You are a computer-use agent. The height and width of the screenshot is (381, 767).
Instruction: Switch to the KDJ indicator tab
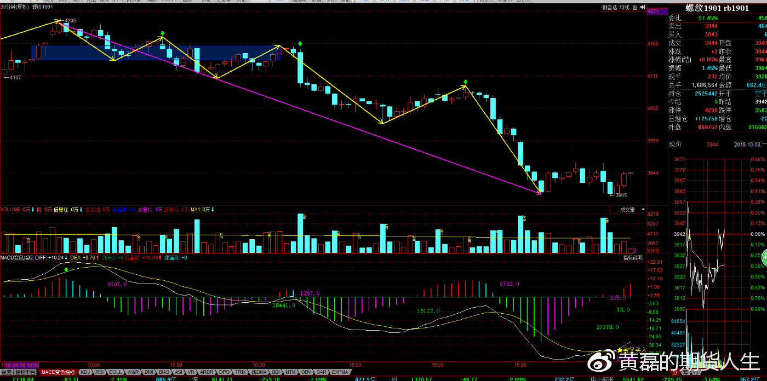[x=85, y=372]
